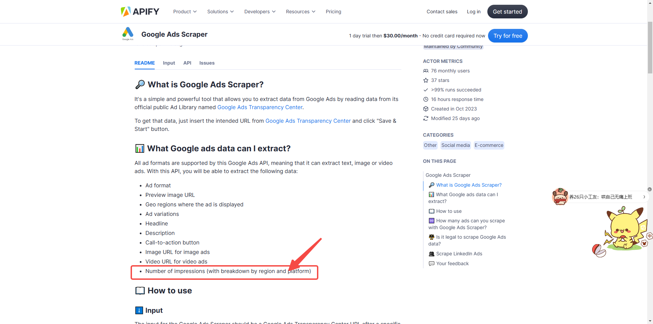Click the speech bubble icon next to 'Your feedback'
653x324 pixels.
pos(431,263)
